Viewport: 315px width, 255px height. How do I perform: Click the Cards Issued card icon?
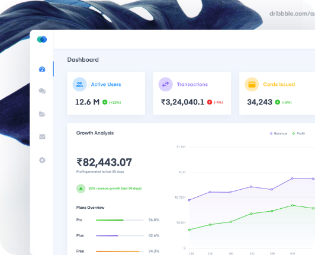coord(252,84)
